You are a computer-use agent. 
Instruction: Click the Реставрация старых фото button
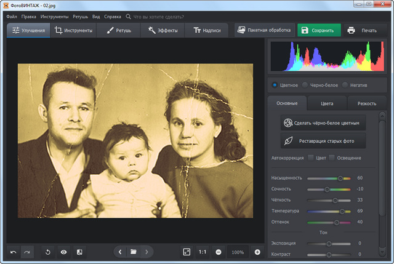(x=323, y=142)
